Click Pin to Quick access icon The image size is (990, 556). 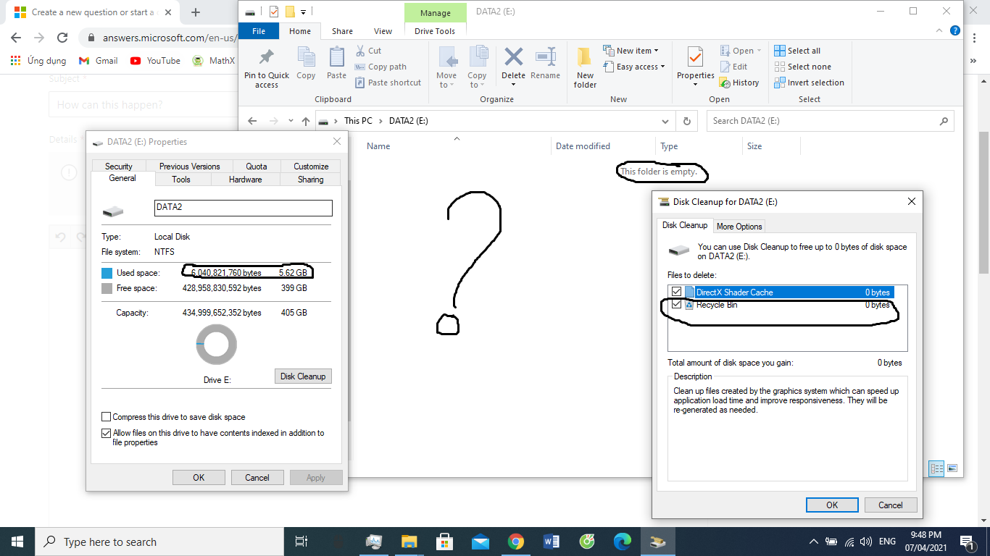[x=267, y=57]
